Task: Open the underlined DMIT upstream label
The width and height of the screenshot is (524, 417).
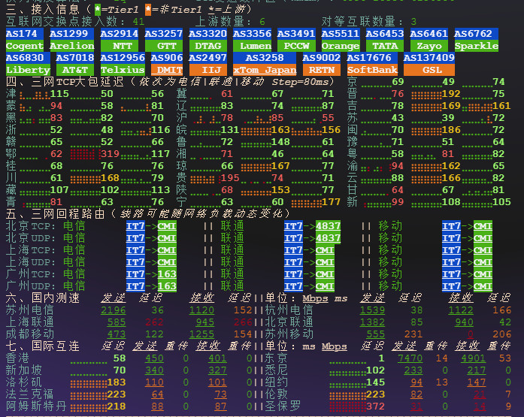Action: (x=167, y=70)
